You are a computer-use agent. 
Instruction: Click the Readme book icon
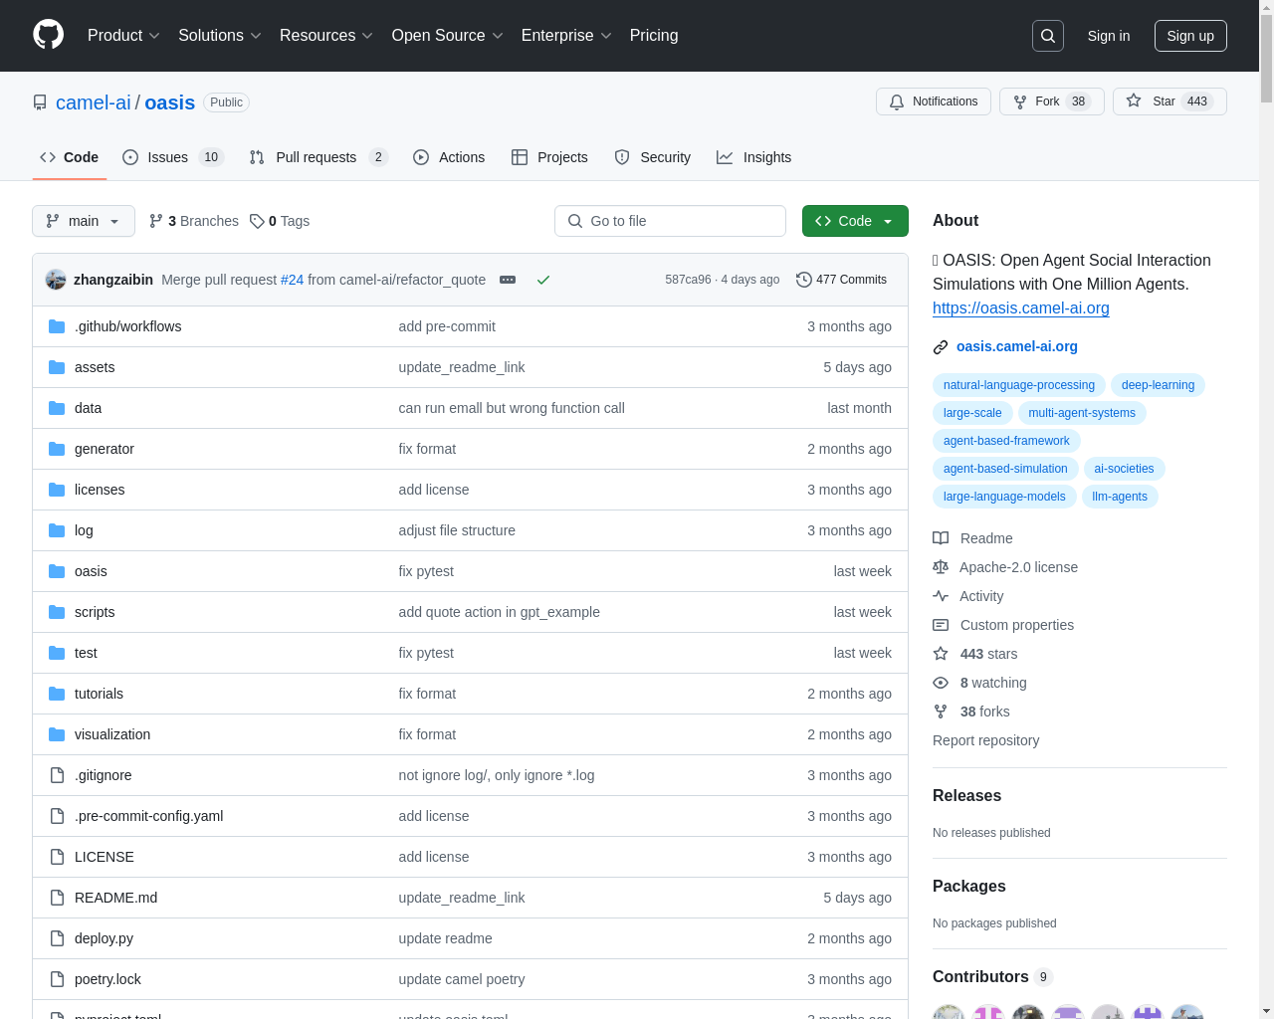pos(941,538)
